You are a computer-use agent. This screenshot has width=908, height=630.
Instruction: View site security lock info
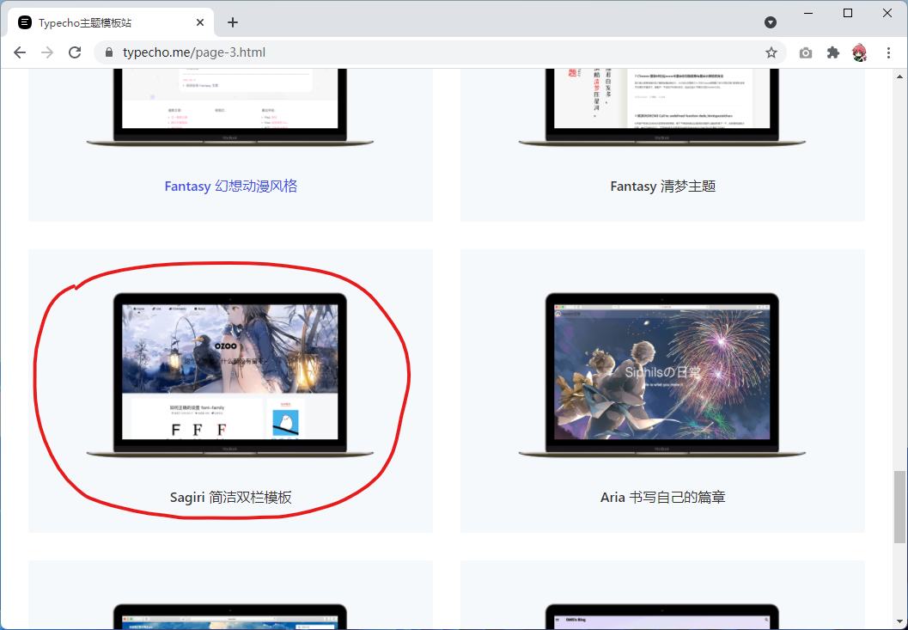pyautogui.click(x=109, y=52)
